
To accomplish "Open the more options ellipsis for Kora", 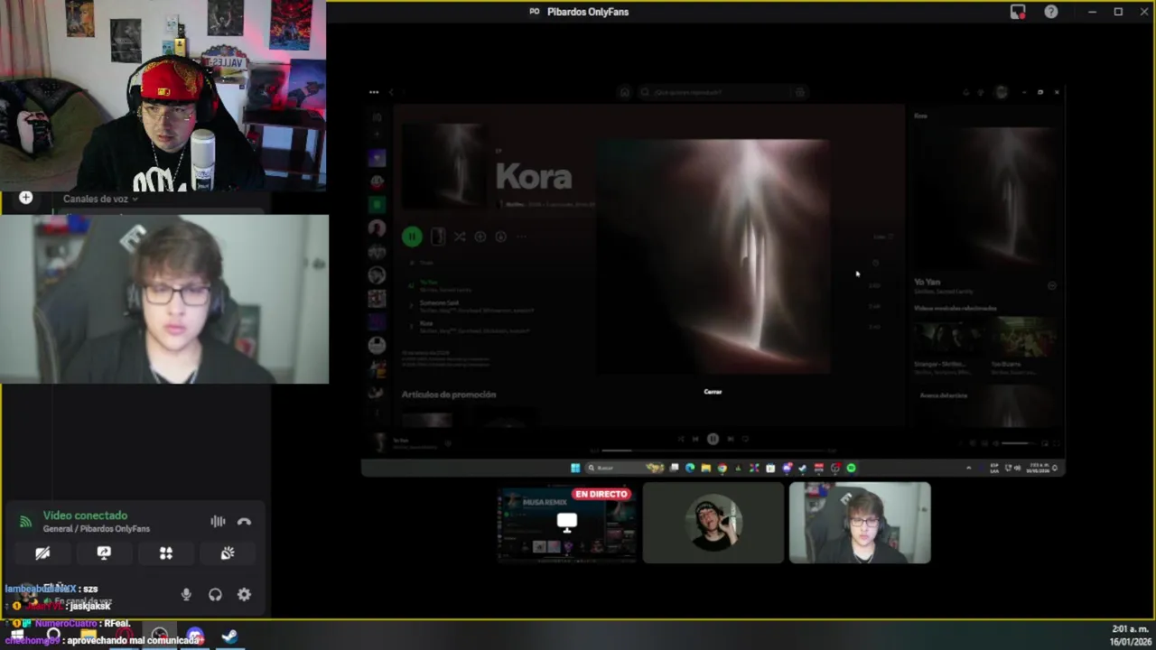I will pyautogui.click(x=521, y=237).
